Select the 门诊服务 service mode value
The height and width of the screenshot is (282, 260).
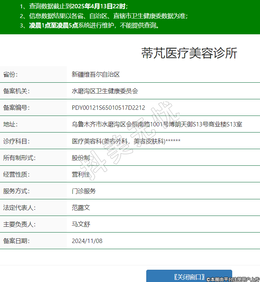point(84,191)
